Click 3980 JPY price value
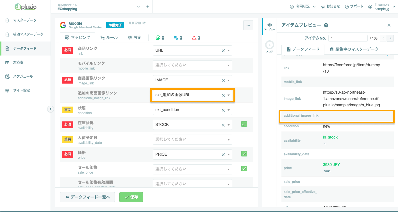Viewport: 398px width, 212px height. pos(331,165)
